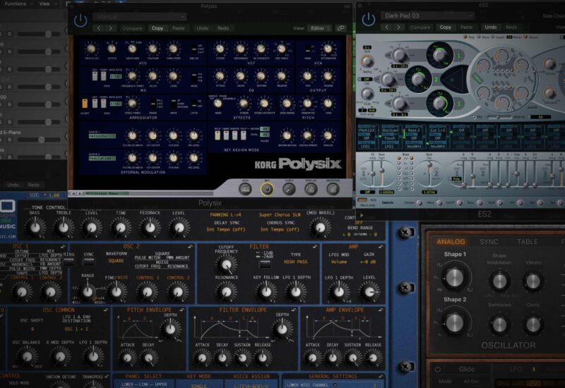Click the FILTER section corner icon
Image resolution: width=565 pixels, height=388 pixels.
315,246
